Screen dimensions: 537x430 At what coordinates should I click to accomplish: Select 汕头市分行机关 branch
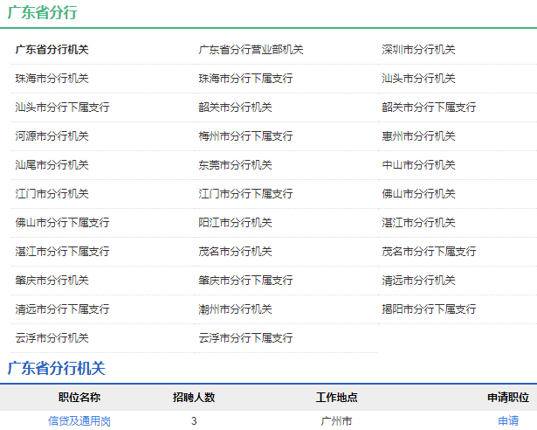(418, 79)
